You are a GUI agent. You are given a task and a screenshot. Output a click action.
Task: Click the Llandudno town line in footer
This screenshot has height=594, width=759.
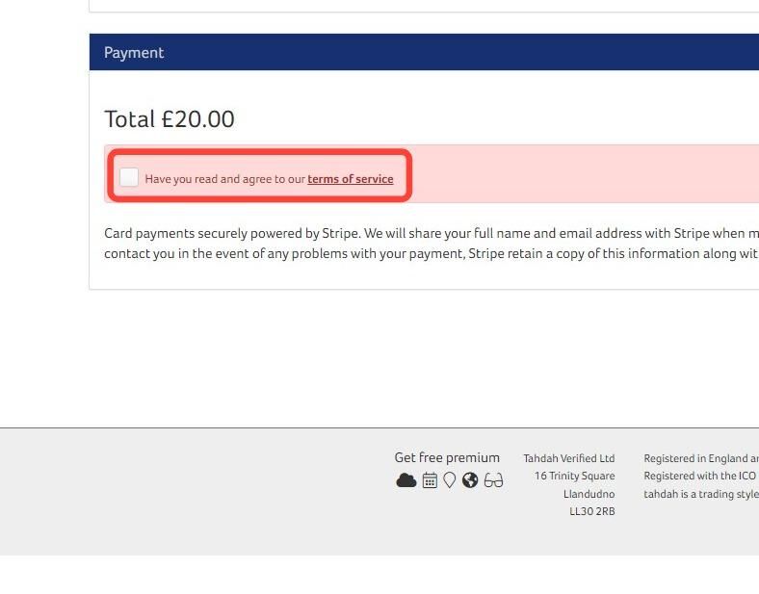click(x=589, y=494)
